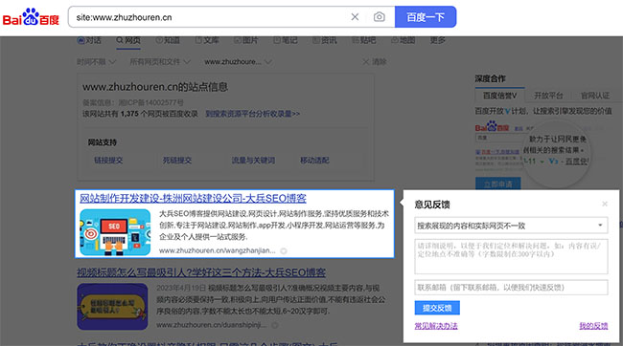Image resolution: width=623 pixels, height=346 pixels.
Task: Click the icon after duanshipinji URL
Action: click(274, 325)
